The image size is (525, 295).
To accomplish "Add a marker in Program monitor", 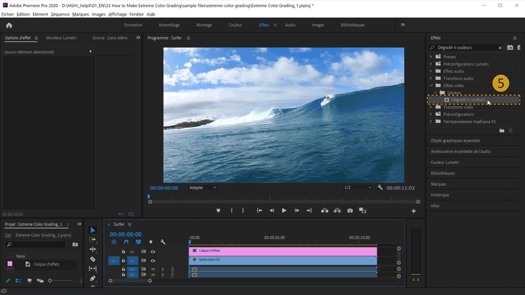I will click(218, 210).
